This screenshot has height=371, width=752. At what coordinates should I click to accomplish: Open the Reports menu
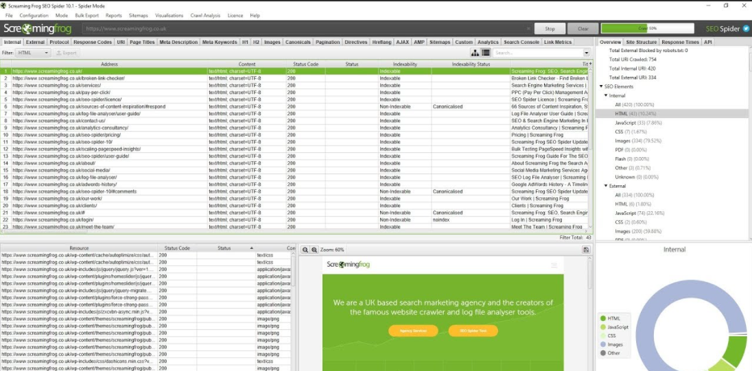[114, 15]
